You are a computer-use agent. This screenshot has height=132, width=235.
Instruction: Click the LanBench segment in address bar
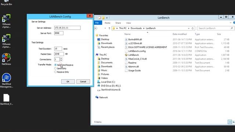tap(151, 28)
